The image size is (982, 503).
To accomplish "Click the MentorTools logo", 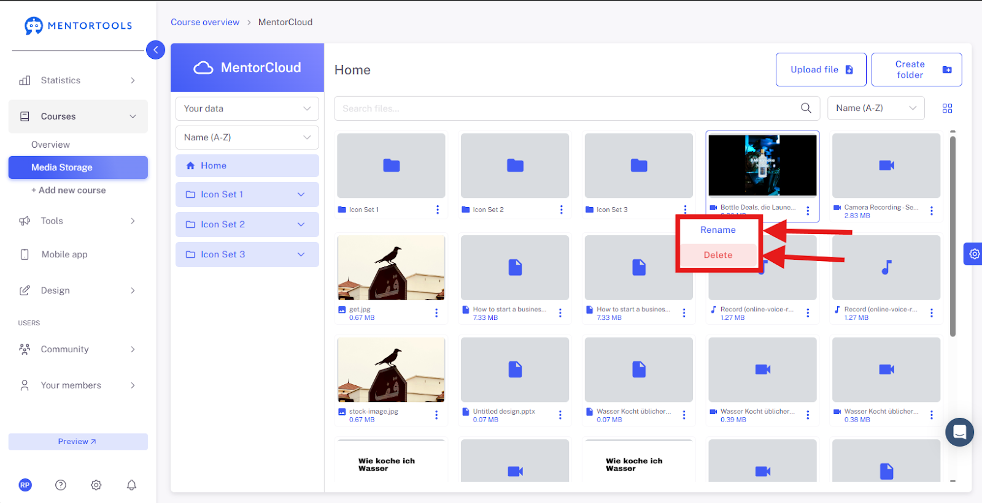I will coord(79,26).
